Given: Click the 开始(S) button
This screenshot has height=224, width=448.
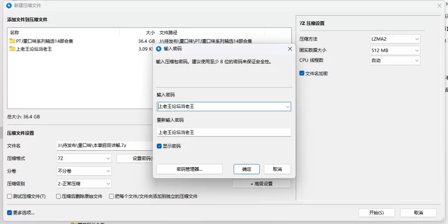Looking at the screenshot, I should point(376,213).
